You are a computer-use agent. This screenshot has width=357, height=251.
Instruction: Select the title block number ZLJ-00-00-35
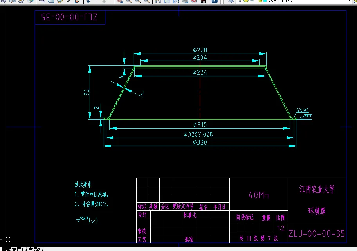(317, 233)
